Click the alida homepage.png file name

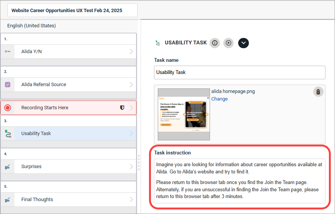(233, 91)
